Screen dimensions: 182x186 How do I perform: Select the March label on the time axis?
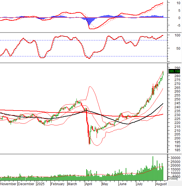coord(72,184)
